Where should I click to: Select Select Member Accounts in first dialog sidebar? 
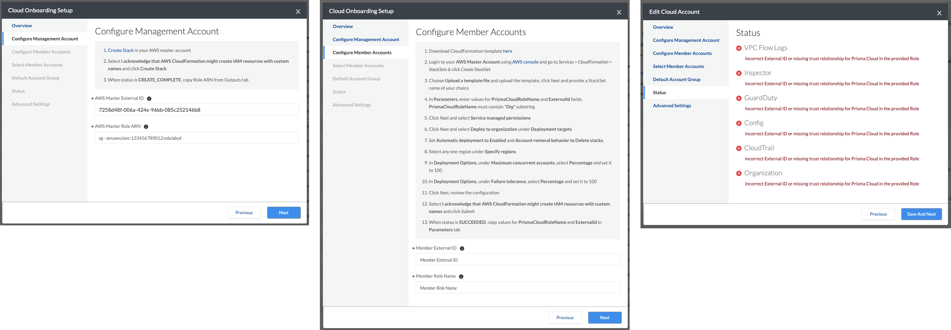(37, 65)
